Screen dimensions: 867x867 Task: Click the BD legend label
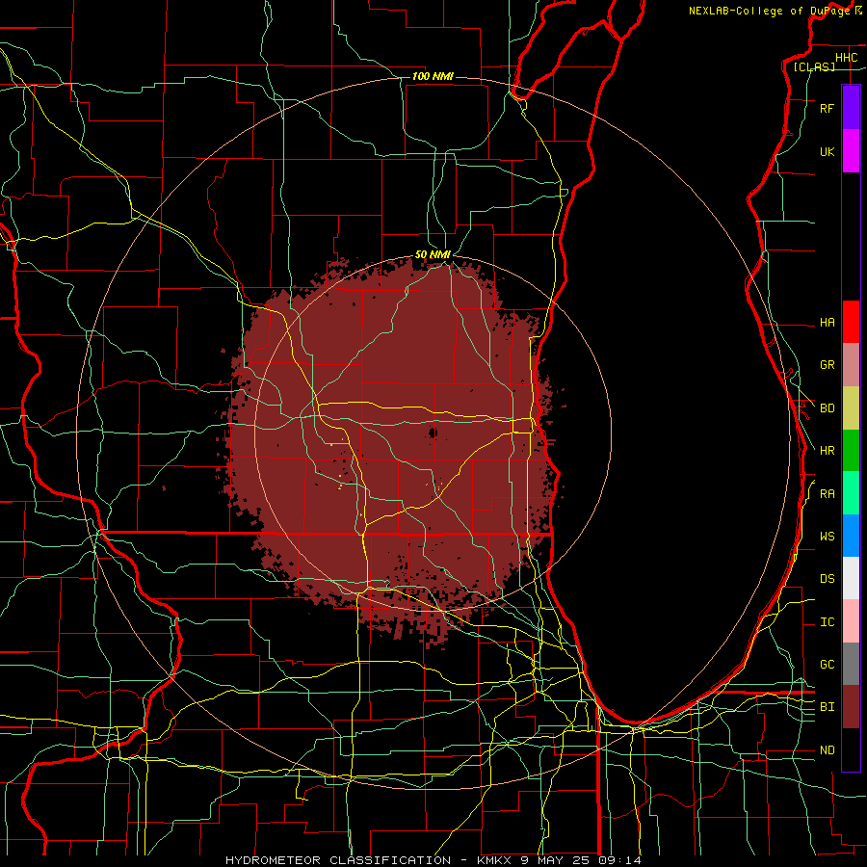click(827, 408)
